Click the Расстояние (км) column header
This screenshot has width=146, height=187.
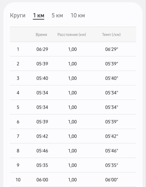coord(72,35)
